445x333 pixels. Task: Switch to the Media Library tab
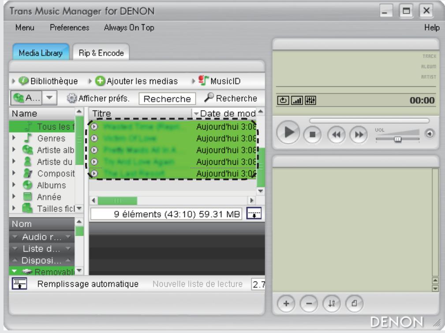[41, 52]
